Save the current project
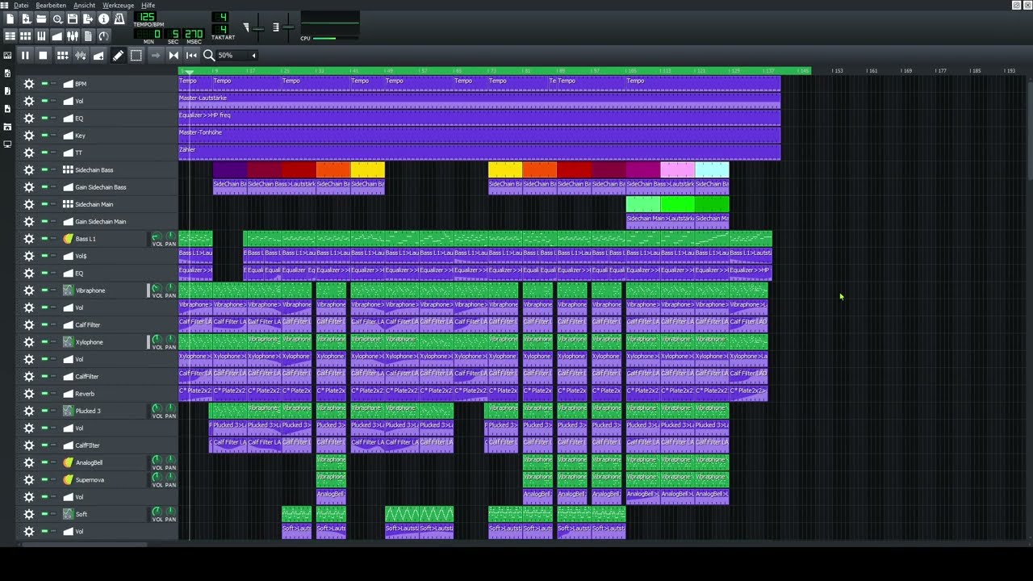 [73, 19]
